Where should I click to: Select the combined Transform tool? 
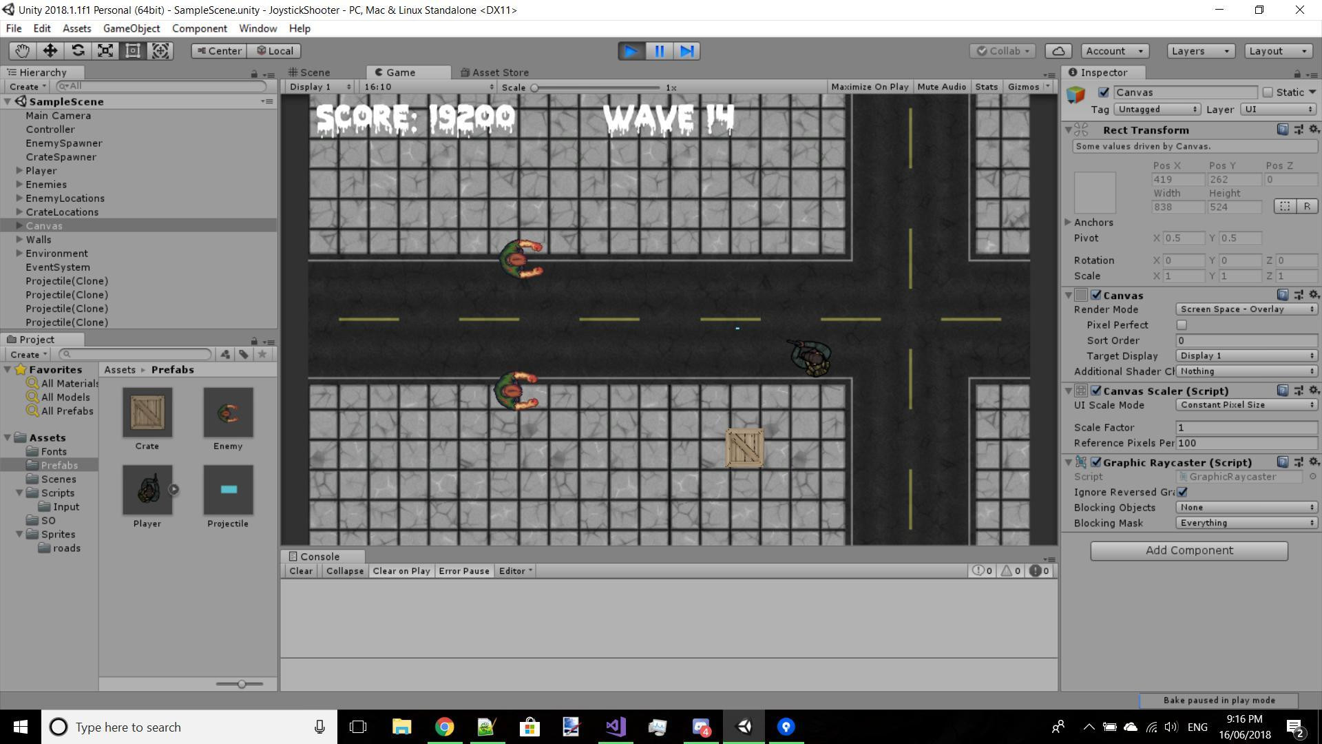tap(160, 51)
